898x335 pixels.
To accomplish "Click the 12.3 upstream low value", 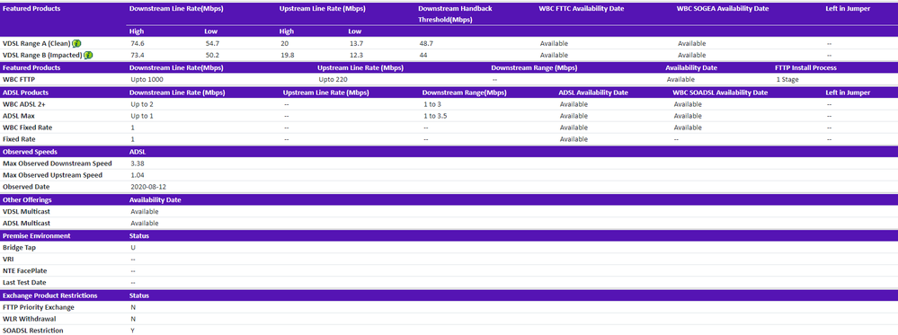I will pyautogui.click(x=355, y=56).
